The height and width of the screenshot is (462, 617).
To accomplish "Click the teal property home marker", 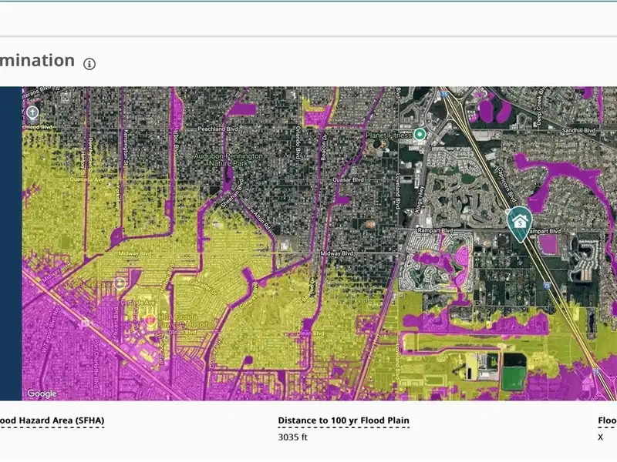I will (521, 223).
